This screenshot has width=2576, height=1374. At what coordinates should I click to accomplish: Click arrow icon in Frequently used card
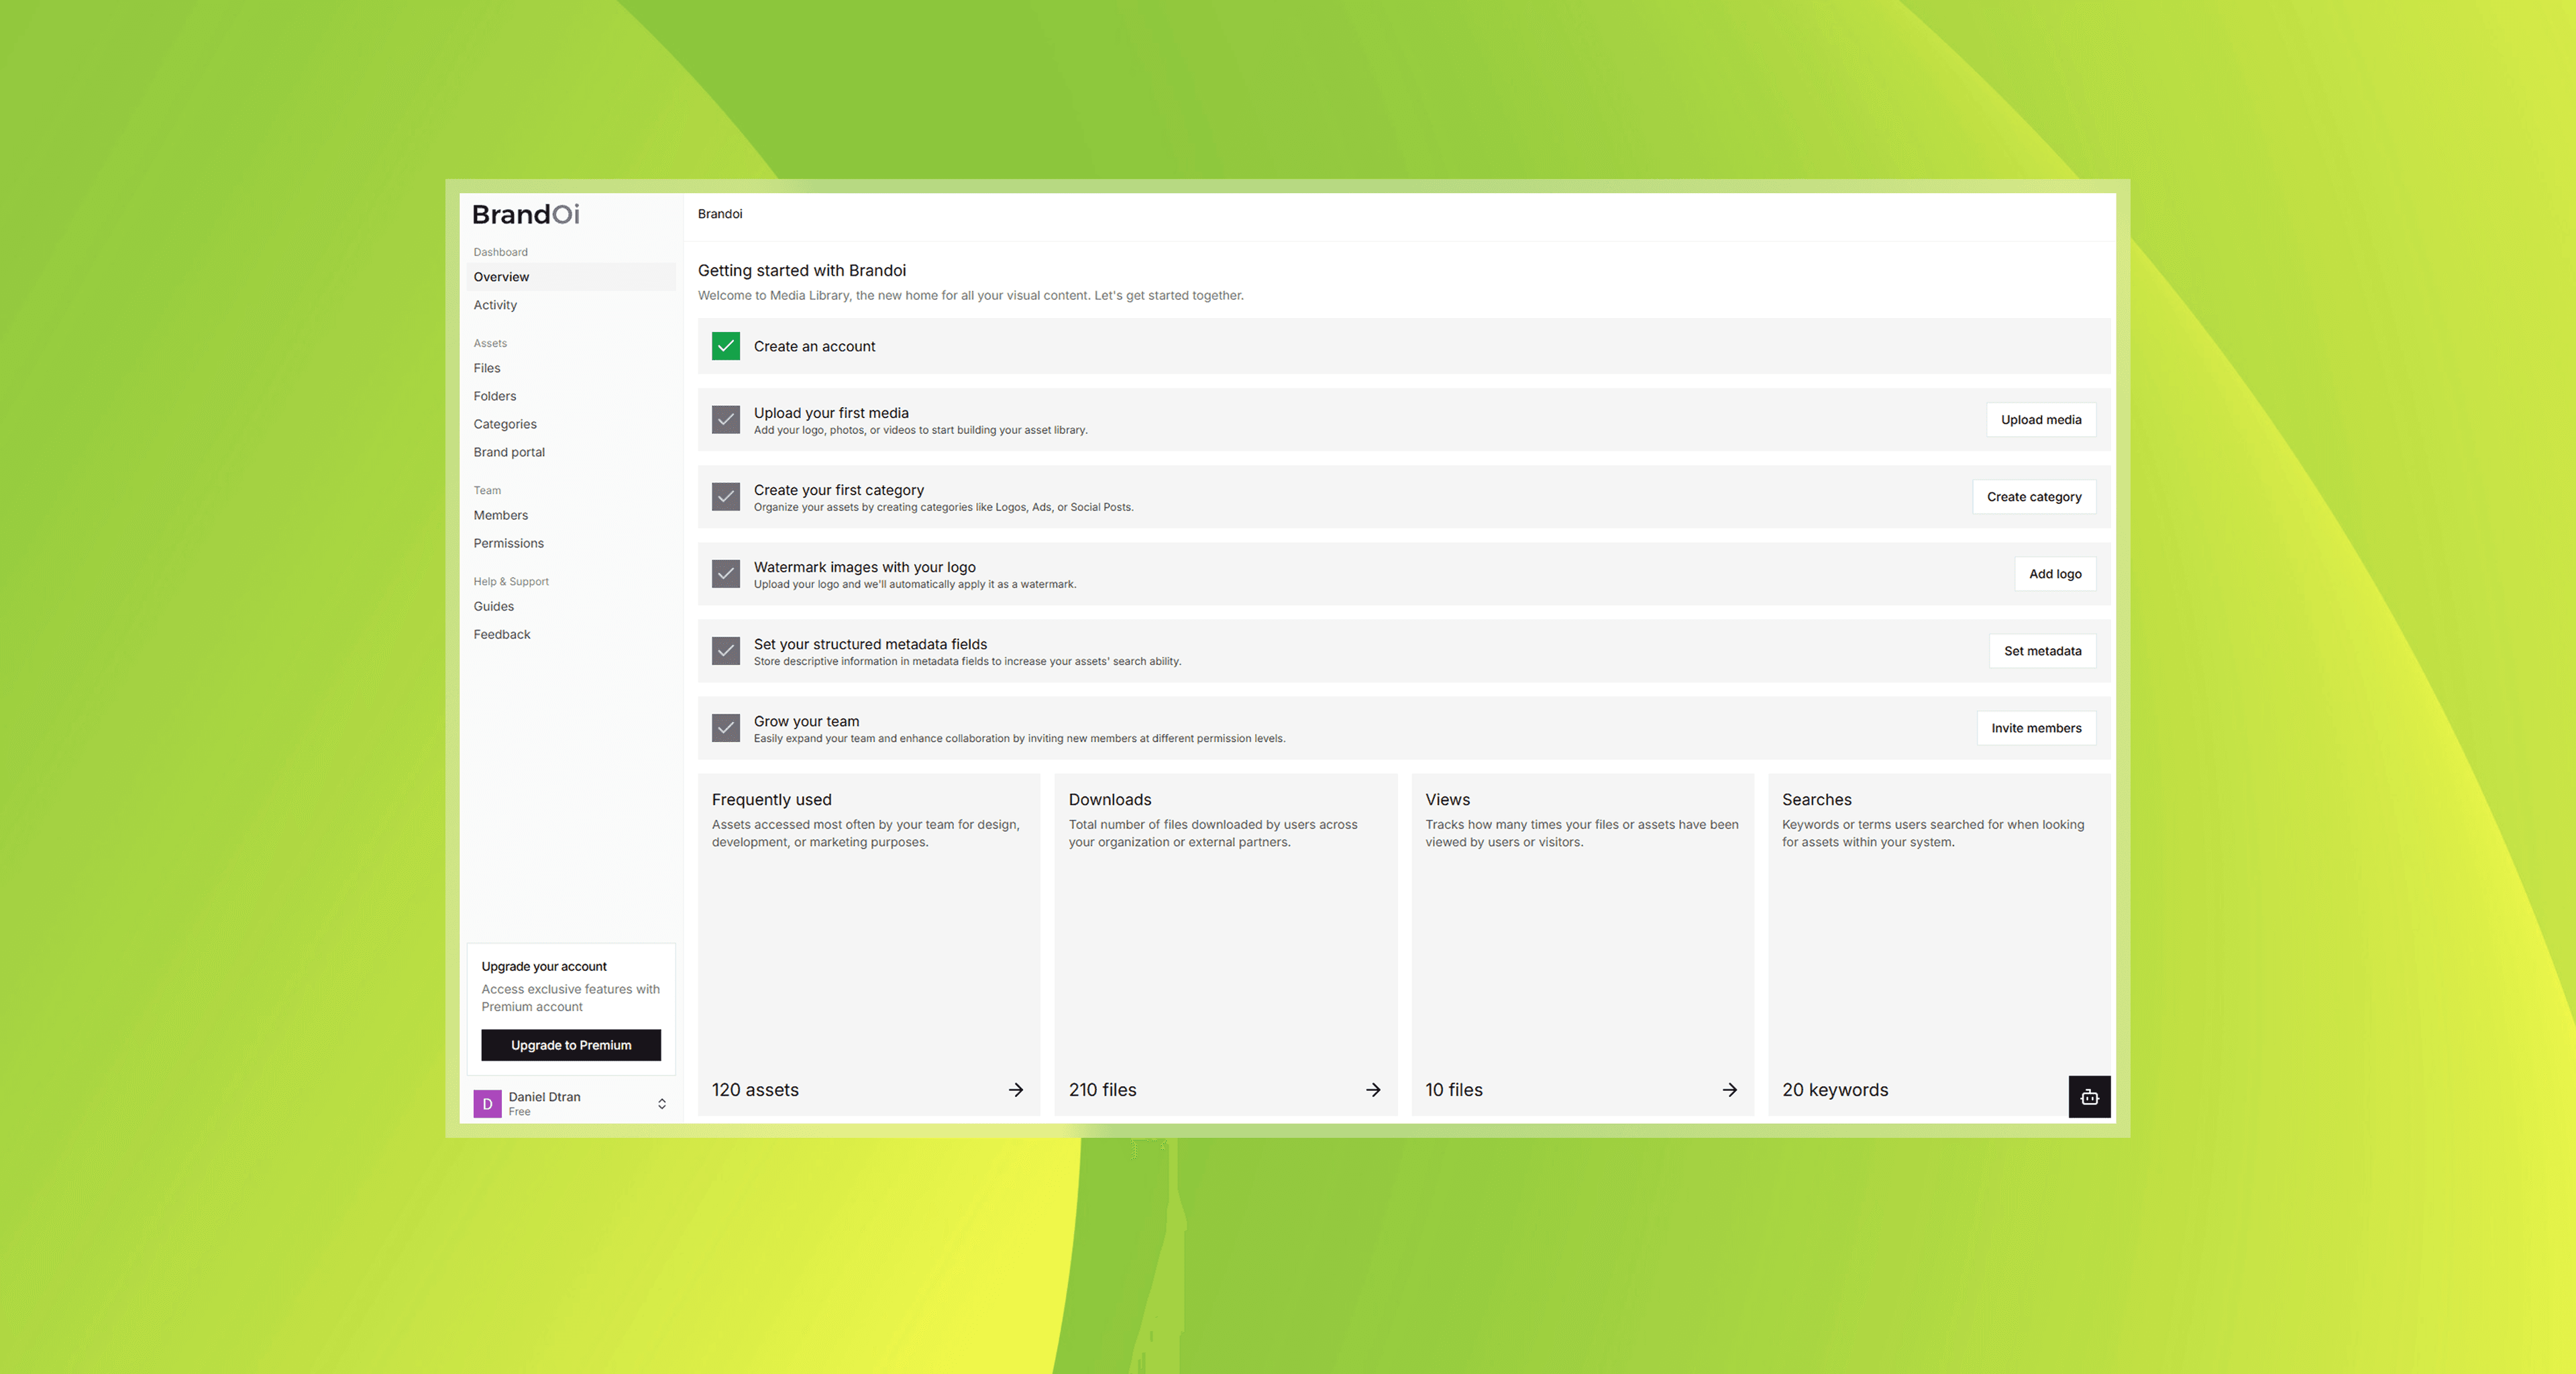click(1015, 1089)
